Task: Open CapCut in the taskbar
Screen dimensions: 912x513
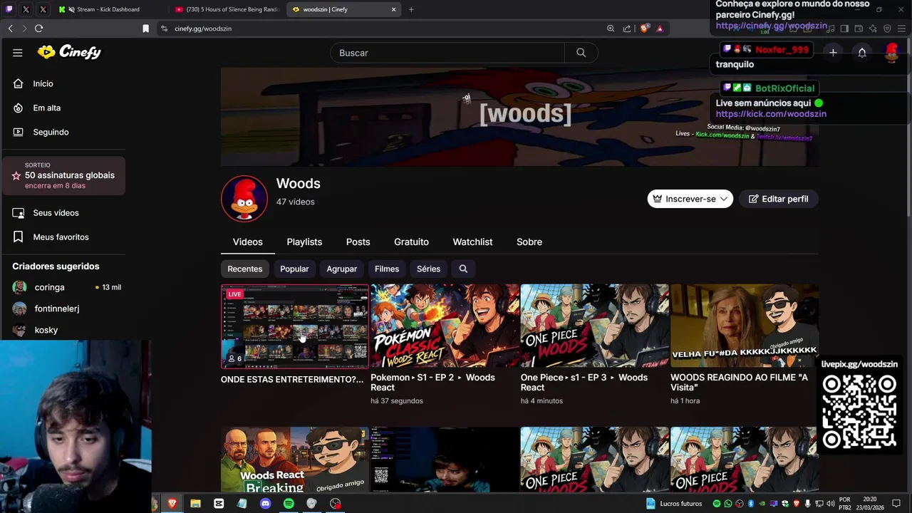Action: pyautogui.click(x=219, y=504)
